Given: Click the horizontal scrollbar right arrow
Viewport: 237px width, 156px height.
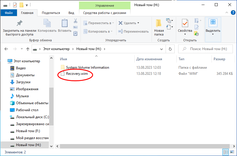Looking at the screenshot, I should click(x=234, y=146).
